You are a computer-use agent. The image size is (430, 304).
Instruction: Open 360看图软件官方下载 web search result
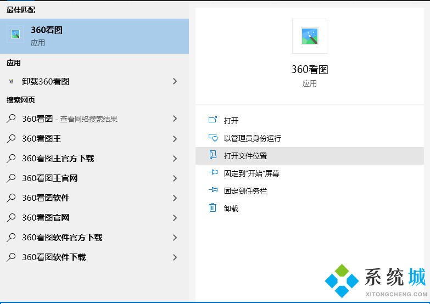tap(62, 238)
